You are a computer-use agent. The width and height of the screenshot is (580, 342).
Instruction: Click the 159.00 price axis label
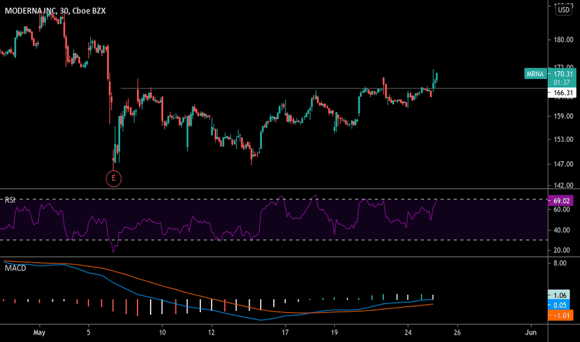point(563,116)
